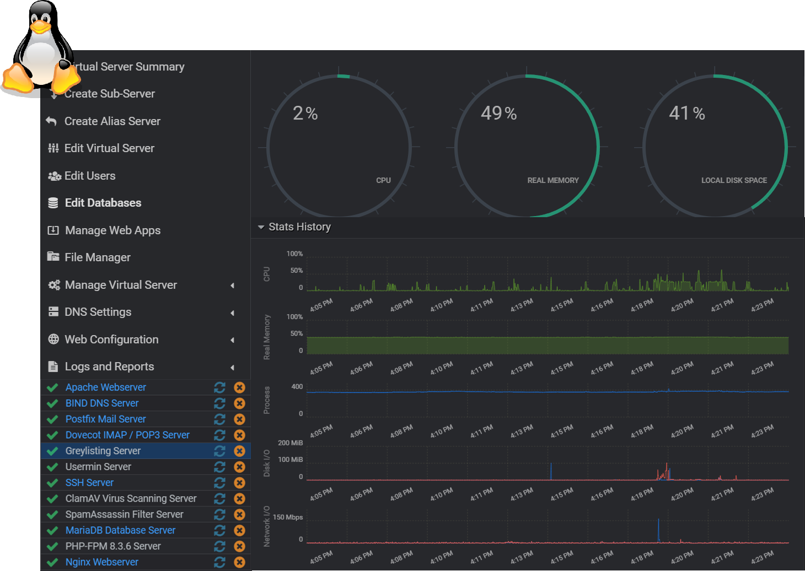The height and width of the screenshot is (571, 805).
Task: Restart the Apache Webserver via refresh icon
Action: point(219,387)
